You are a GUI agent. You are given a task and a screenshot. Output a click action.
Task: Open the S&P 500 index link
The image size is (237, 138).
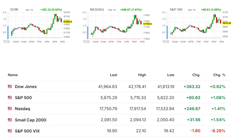click(23, 98)
